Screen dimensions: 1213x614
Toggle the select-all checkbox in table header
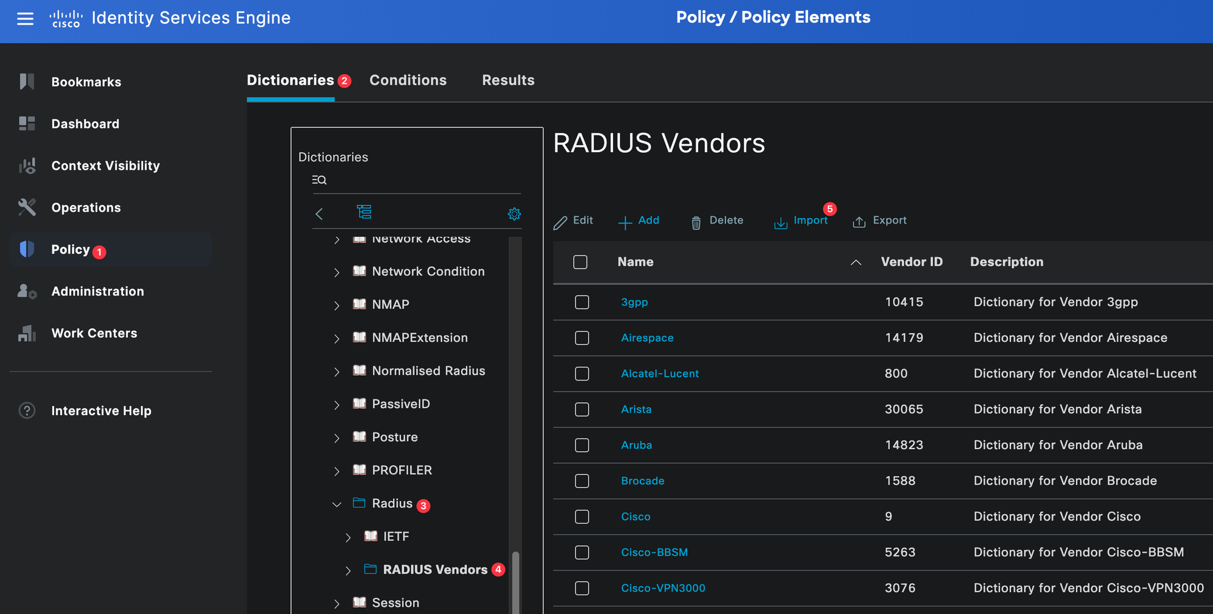tap(580, 262)
